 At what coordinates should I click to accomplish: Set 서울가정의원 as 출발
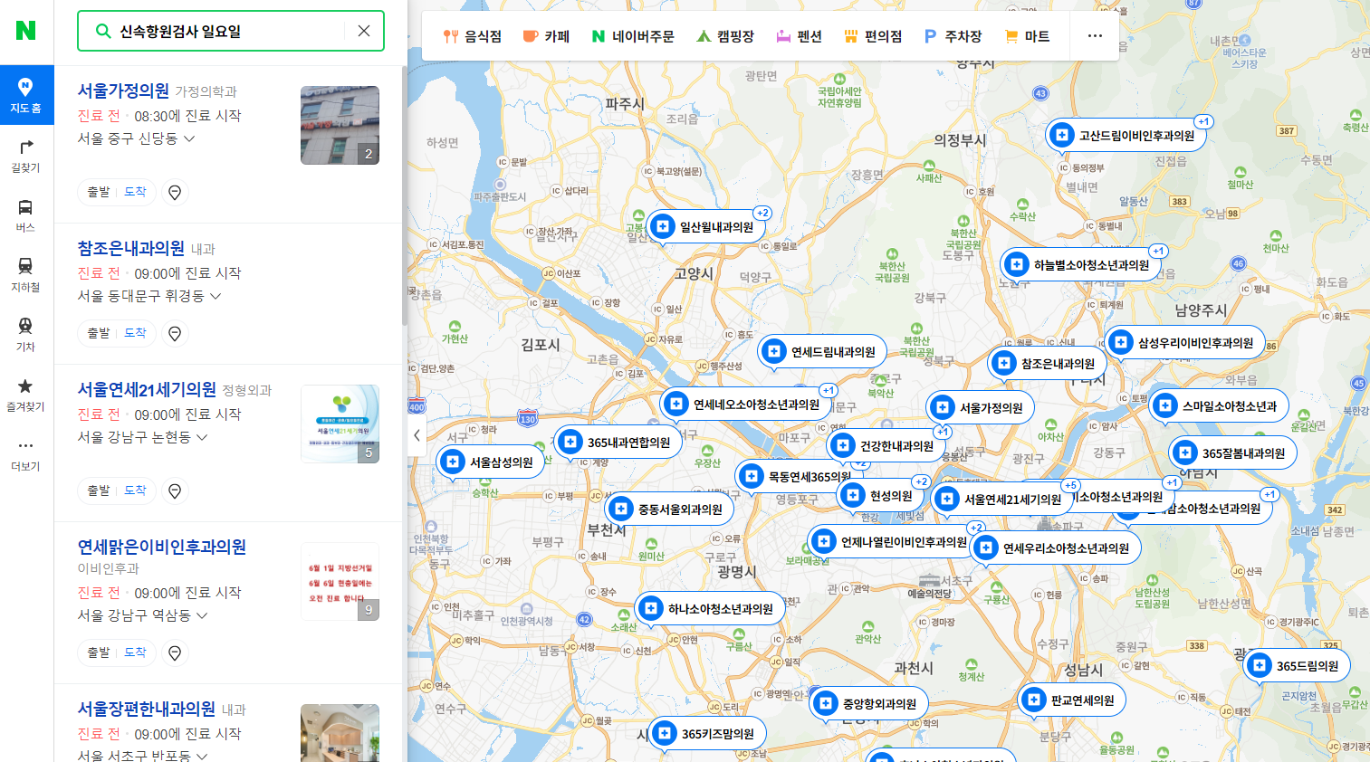[99, 192]
